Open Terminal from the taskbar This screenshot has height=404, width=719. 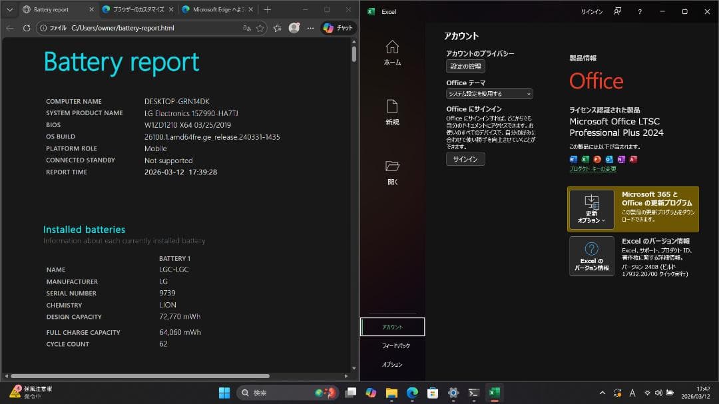click(474, 393)
